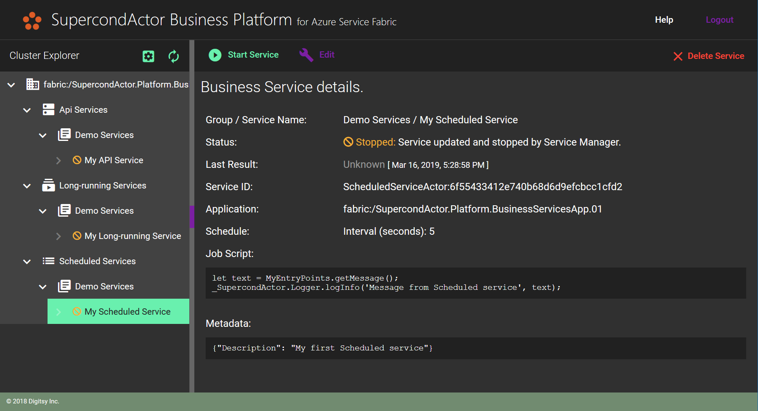
Task: Expand the My Scheduled Service node
Action: pyautogui.click(x=58, y=312)
